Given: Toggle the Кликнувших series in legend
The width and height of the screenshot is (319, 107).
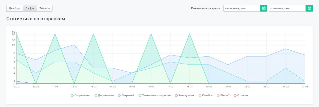Looking at the screenshot, I should [184, 95].
